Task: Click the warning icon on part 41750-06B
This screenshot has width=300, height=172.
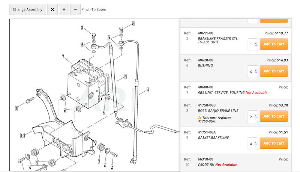Action: 199,118
